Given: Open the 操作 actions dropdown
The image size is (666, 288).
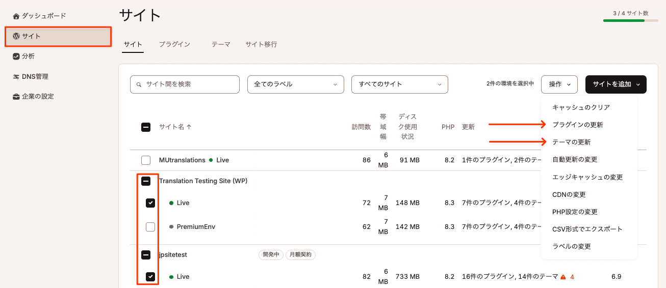Looking at the screenshot, I should tap(559, 84).
